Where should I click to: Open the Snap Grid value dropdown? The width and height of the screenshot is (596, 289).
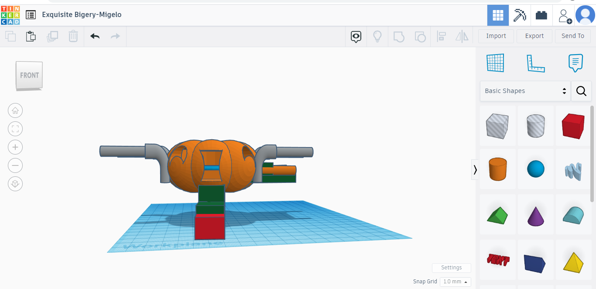455,282
